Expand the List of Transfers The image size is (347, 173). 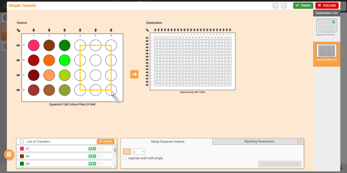(x=105, y=141)
